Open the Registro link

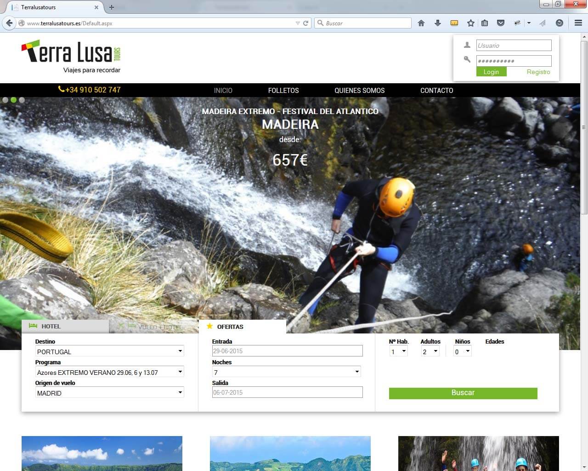pos(538,72)
